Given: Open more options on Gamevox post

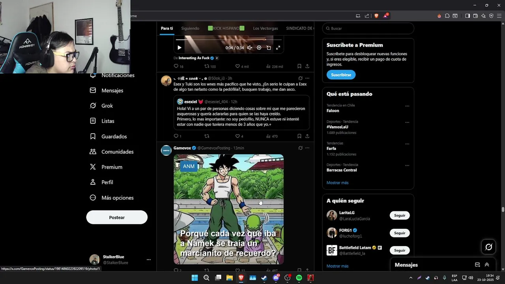Looking at the screenshot, I should 307,148.
